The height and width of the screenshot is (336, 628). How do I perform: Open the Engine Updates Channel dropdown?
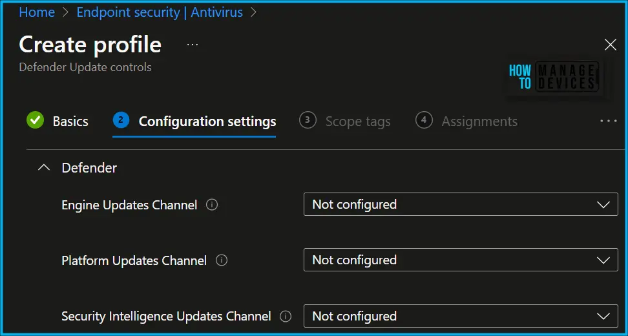pyautogui.click(x=461, y=204)
